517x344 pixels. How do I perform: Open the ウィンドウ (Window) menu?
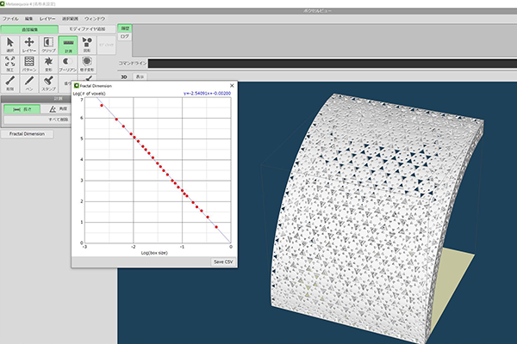pos(95,19)
